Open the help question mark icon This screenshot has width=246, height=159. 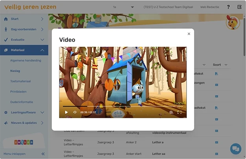pyautogui.click(x=228, y=7)
